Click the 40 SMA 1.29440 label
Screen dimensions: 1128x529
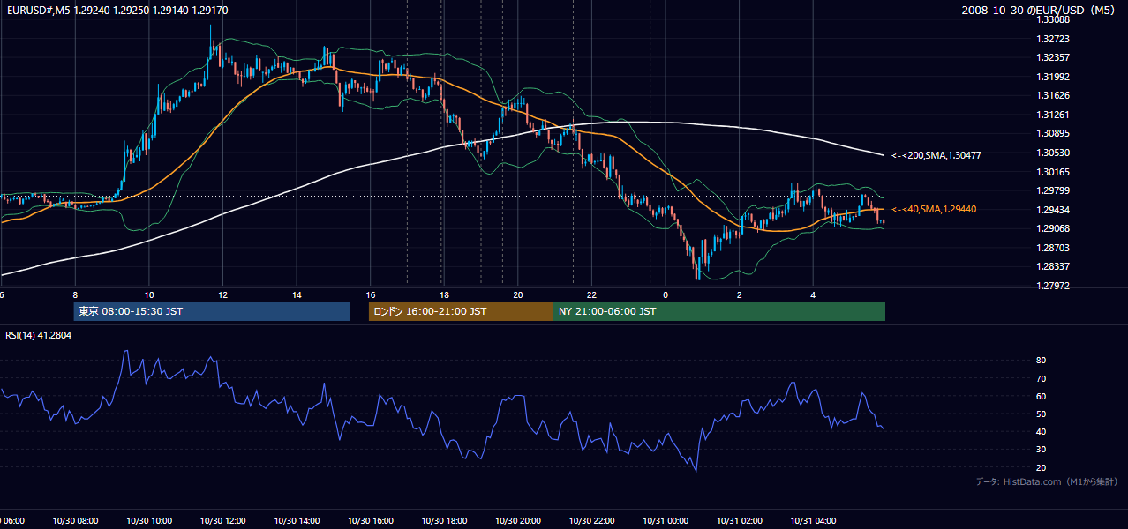click(934, 209)
